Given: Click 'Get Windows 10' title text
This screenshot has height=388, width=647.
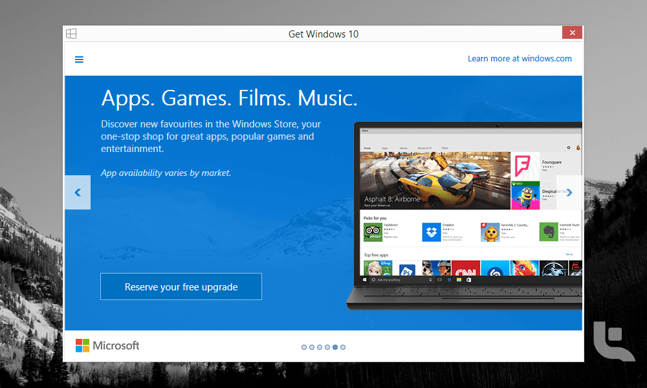Looking at the screenshot, I should (x=323, y=34).
